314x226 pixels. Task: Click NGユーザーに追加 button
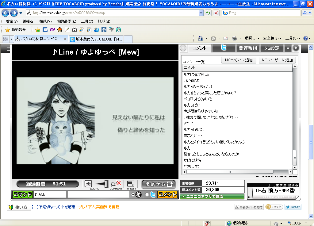277,60
